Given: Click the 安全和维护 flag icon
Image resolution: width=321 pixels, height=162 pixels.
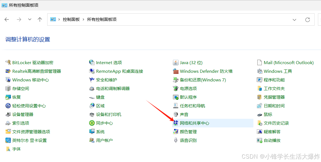Looking at the screenshot, I should 92,80.
